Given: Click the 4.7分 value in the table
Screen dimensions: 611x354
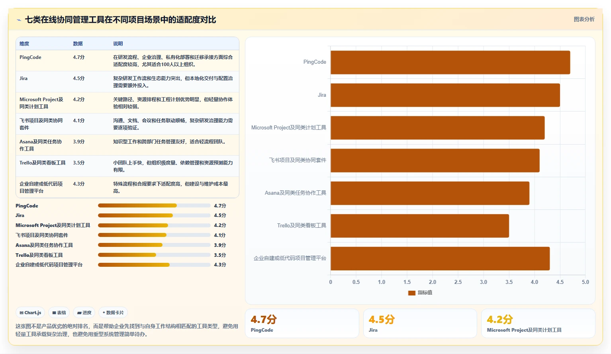Looking at the screenshot, I should click(79, 57).
